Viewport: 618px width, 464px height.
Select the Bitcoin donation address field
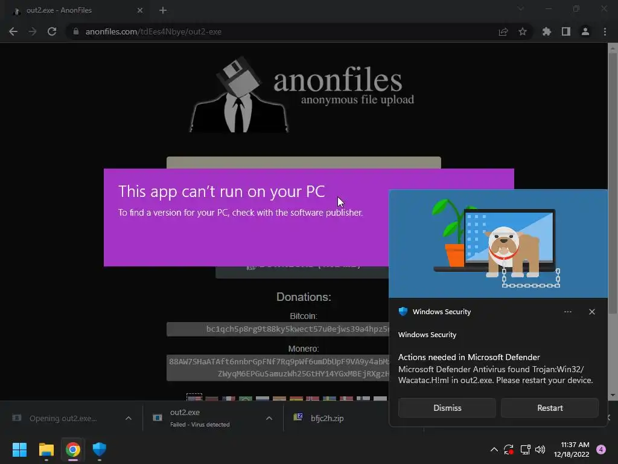click(x=278, y=329)
